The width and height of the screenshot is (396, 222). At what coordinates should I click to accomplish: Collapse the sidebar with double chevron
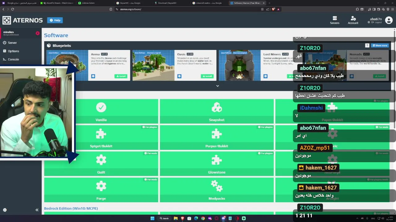pyautogui.click(x=37, y=210)
